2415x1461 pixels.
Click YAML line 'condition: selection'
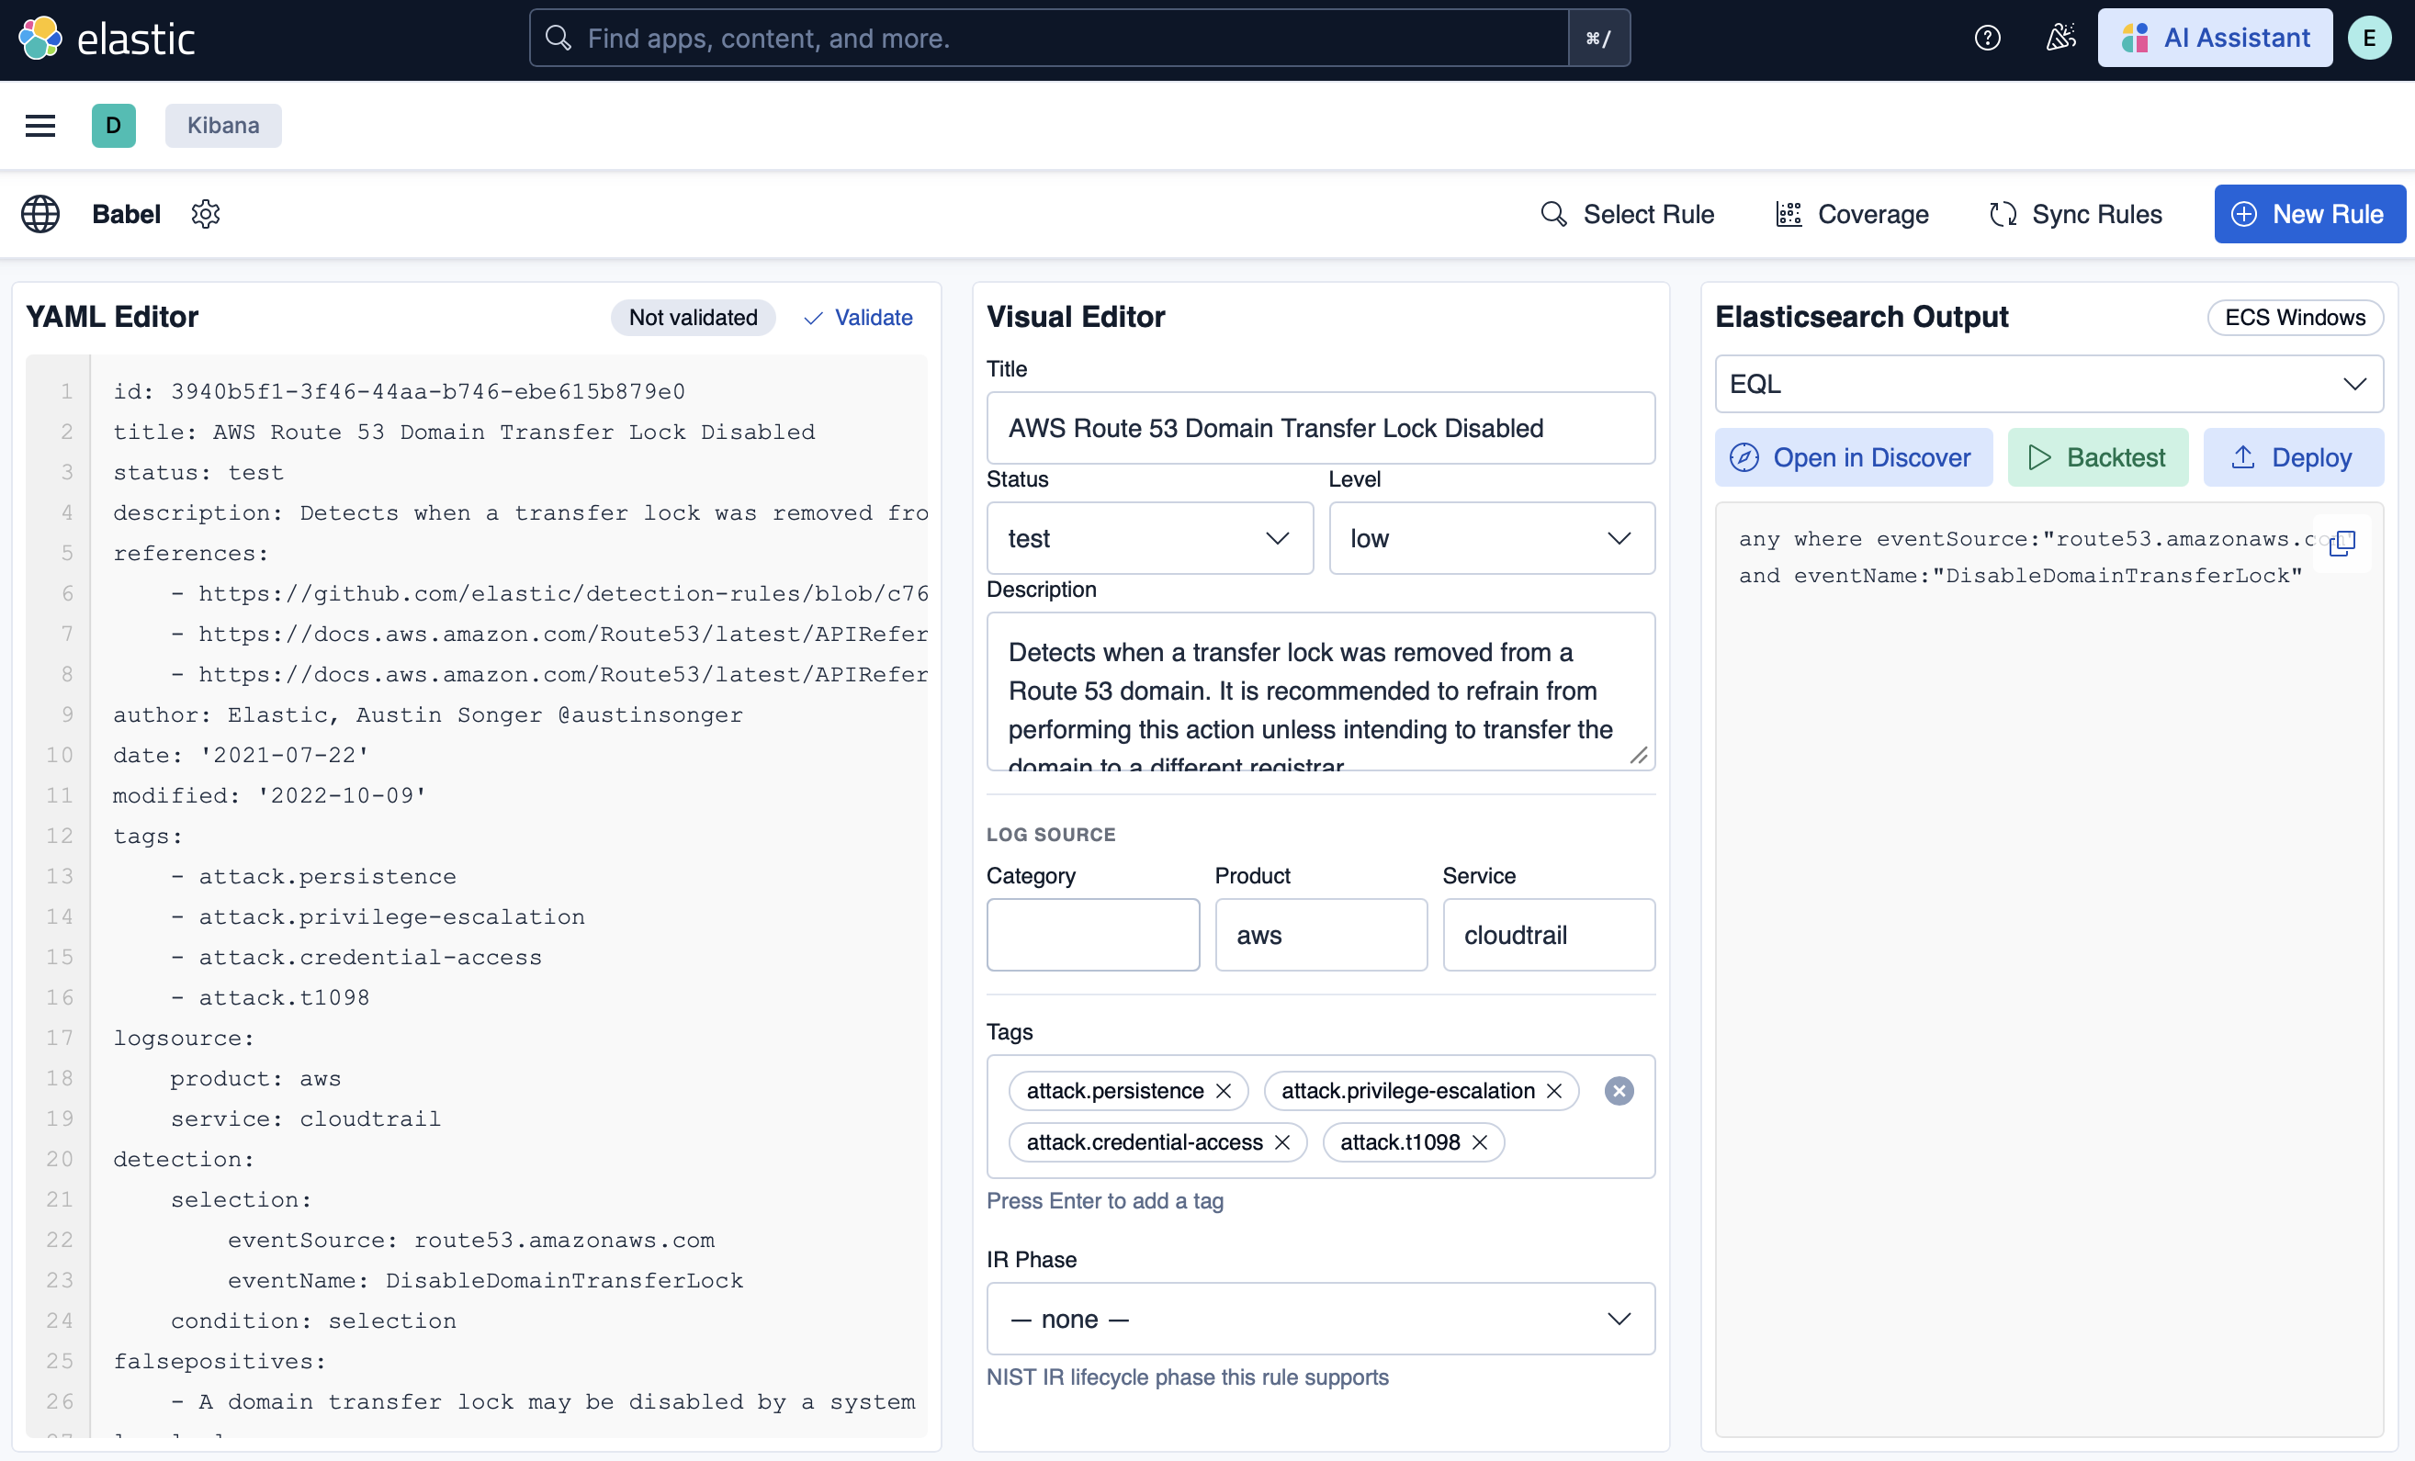click(313, 1320)
